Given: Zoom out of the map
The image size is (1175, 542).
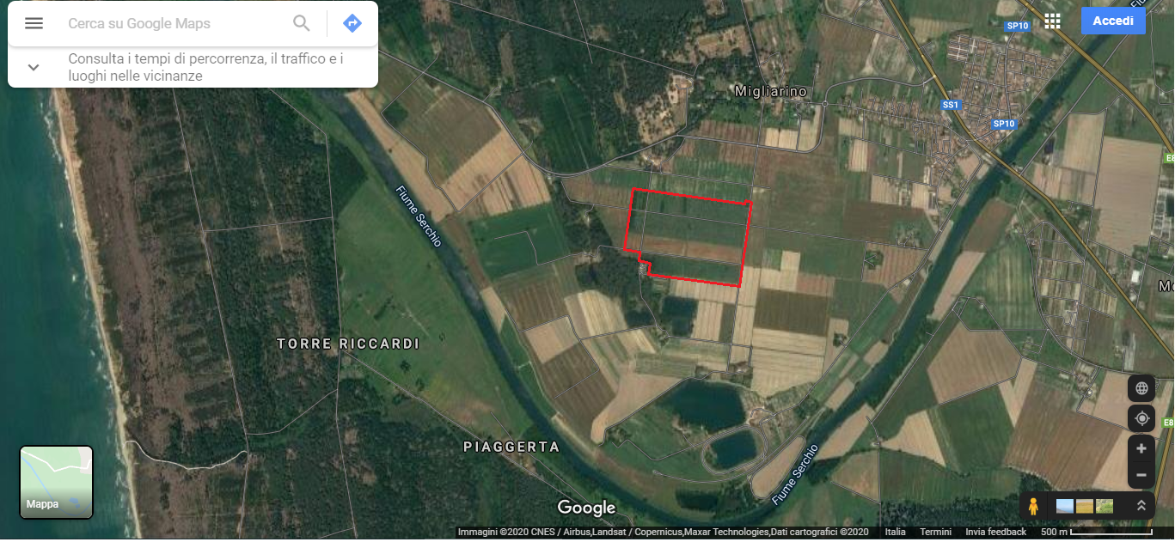Looking at the screenshot, I should tap(1141, 474).
